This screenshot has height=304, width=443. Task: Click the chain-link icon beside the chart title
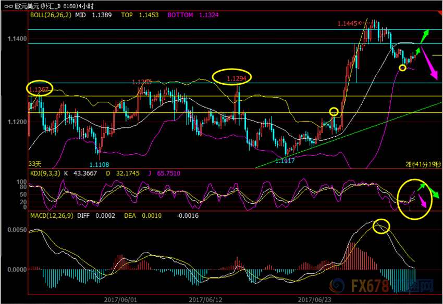pyautogui.click(x=8, y=6)
